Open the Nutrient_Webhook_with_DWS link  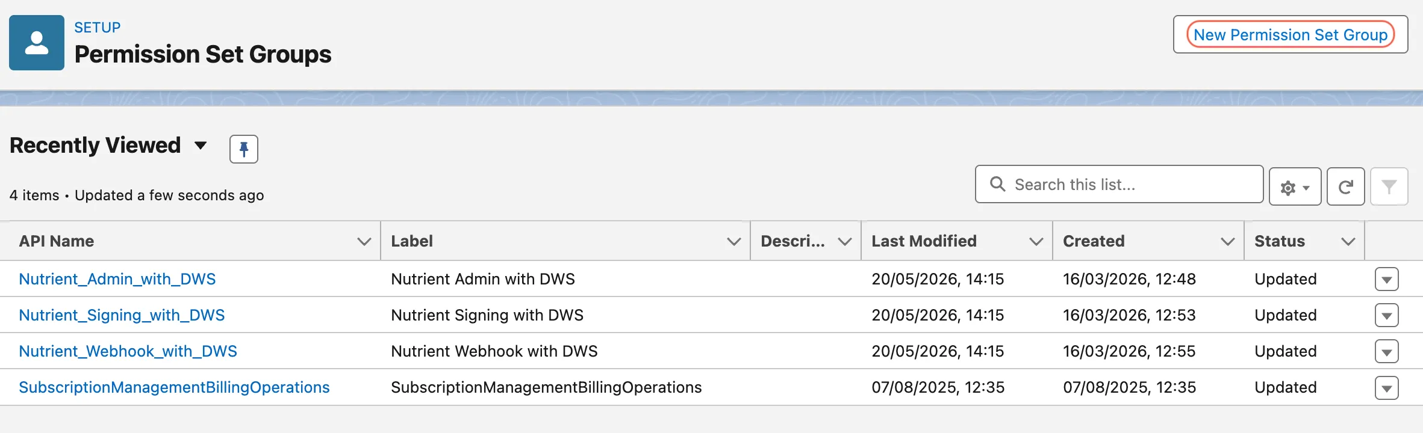(128, 351)
